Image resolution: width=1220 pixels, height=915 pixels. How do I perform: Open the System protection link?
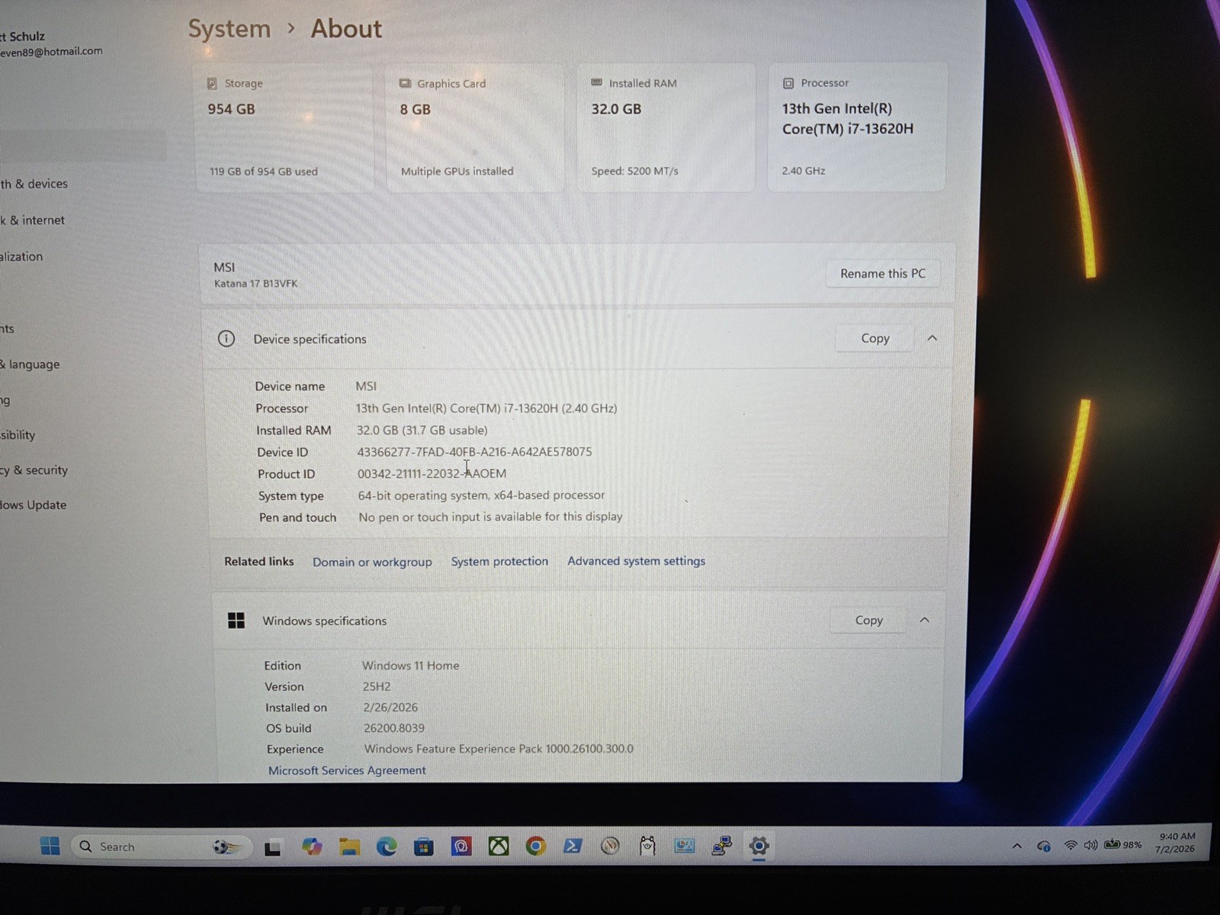(x=499, y=561)
